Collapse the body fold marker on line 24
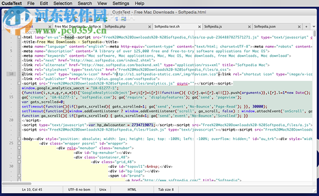Screen dimensions: 319x196 [x=19, y=139]
